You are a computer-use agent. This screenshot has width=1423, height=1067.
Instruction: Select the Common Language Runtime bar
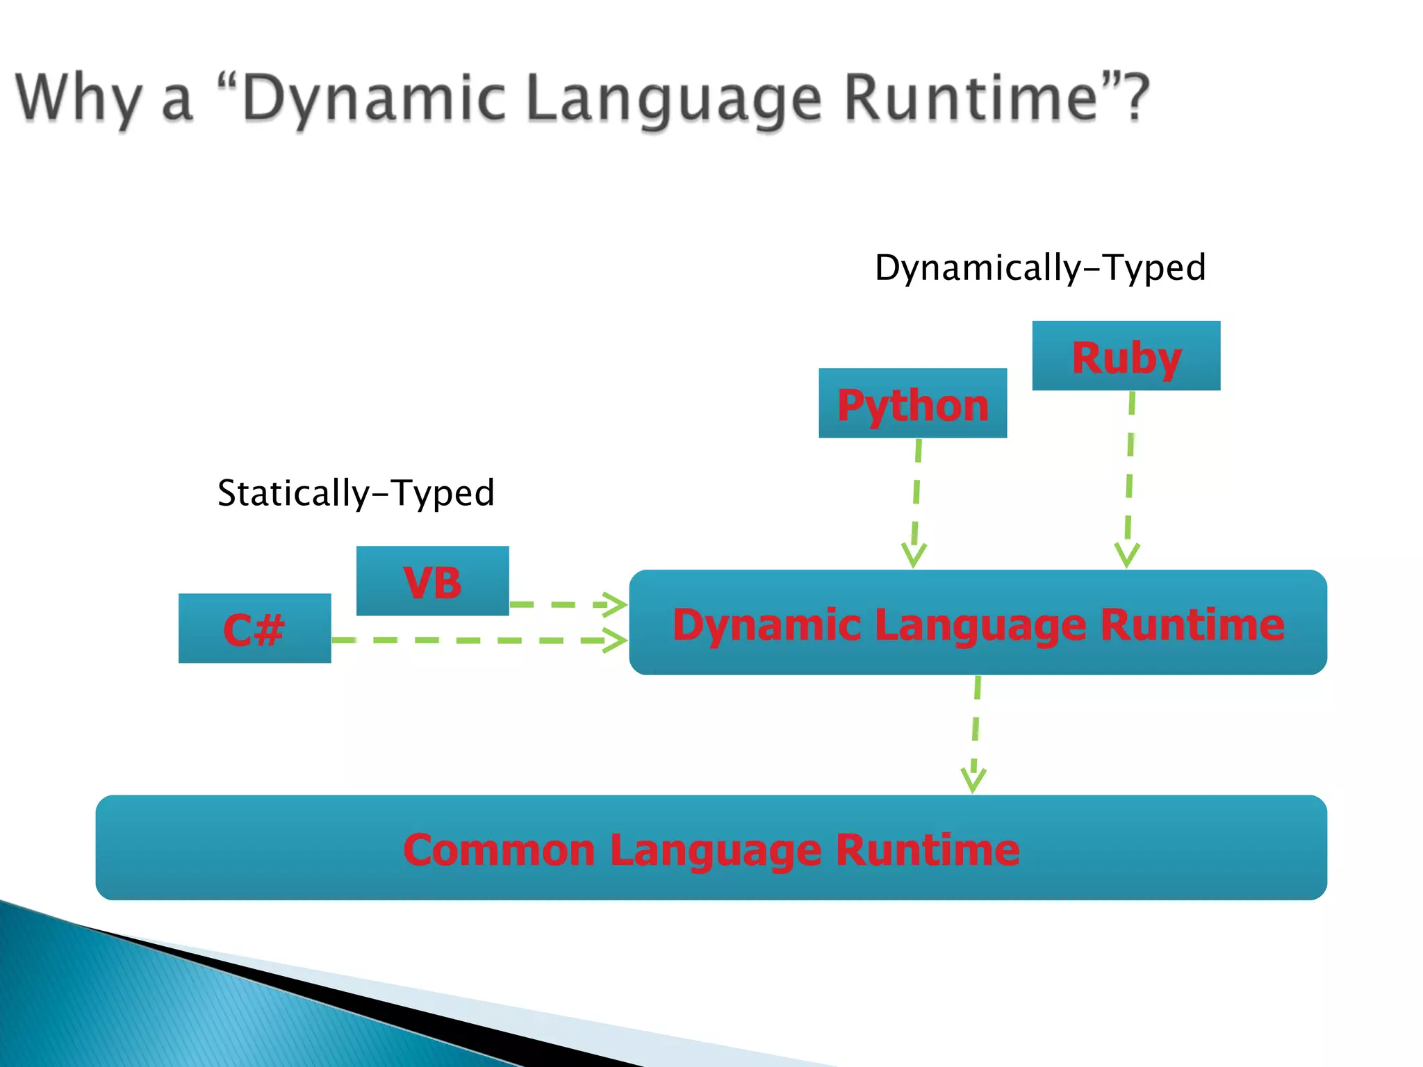point(711,848)
